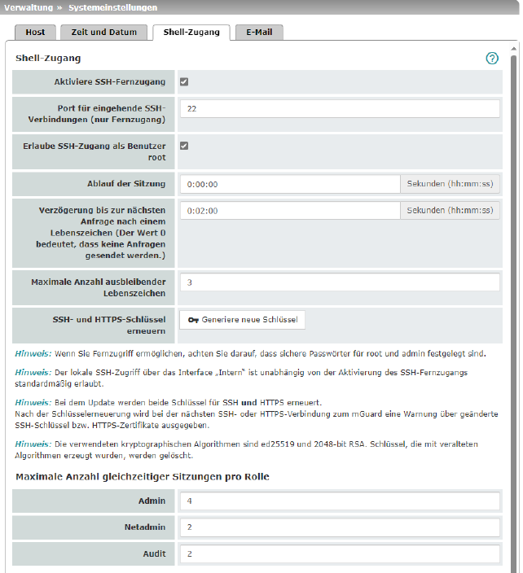Click the Netadmin sessions field
Viewport: 523px width, 573px height.
click(340, 527)
